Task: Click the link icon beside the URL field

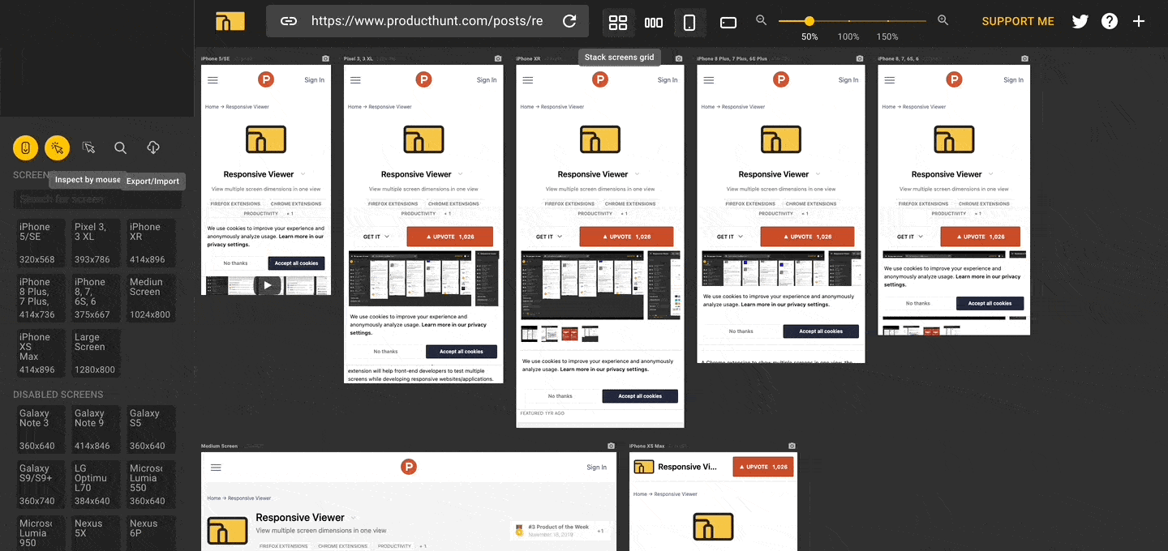Action: pos(289,21)
